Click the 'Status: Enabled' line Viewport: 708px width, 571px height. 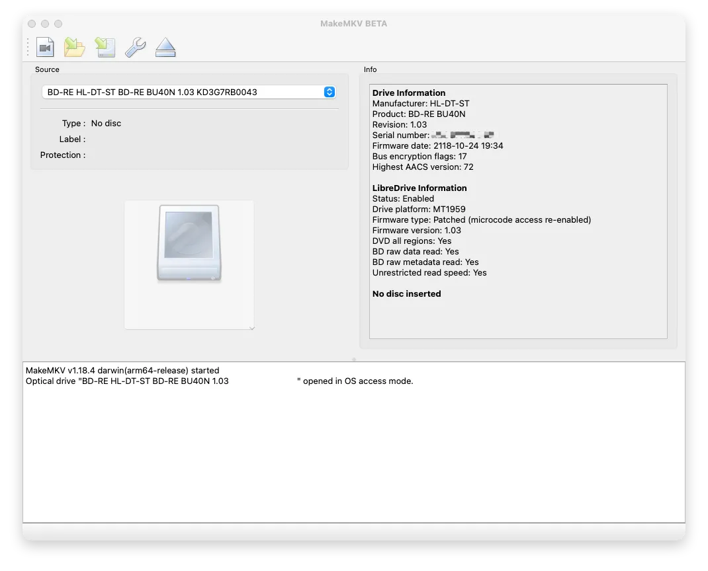(x=403, y=198)
